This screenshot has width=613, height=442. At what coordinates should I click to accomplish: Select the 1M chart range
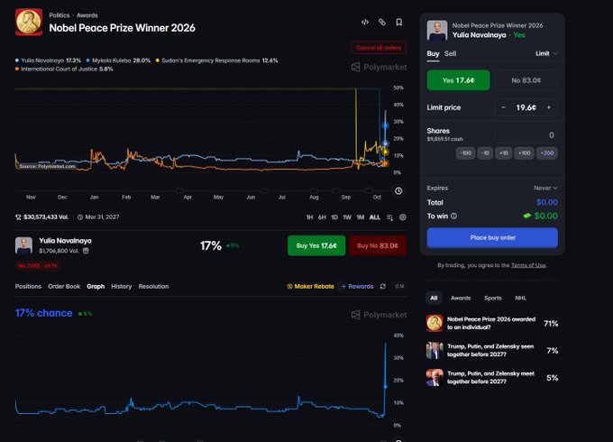pos(360,217)
